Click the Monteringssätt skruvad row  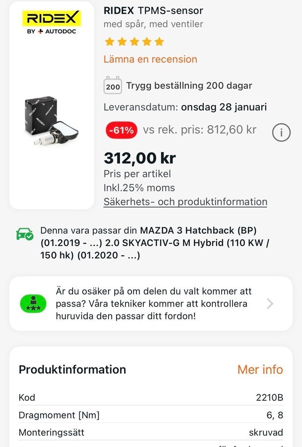[x=151, y=433]
